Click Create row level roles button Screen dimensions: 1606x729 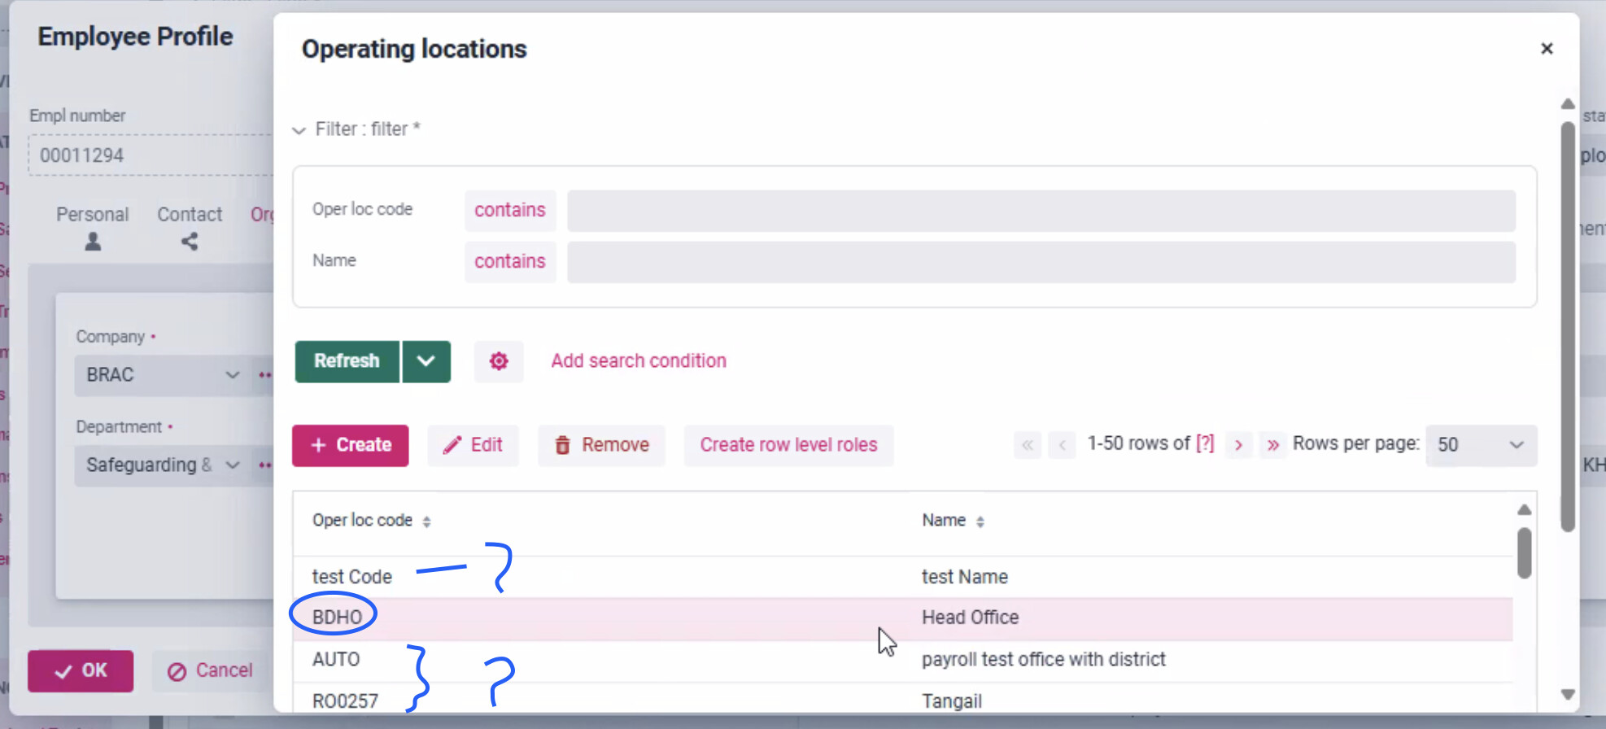[x=788, y=445]
